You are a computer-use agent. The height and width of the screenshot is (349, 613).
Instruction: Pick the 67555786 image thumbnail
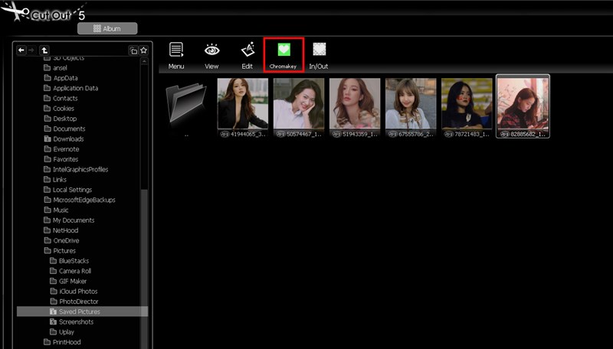pos(411,106)
